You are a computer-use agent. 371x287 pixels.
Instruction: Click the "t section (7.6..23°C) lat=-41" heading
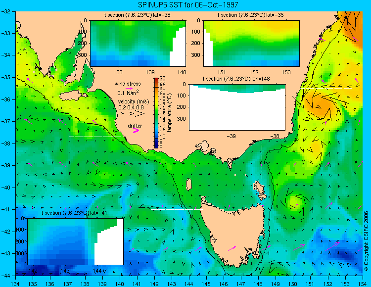point(74,213)
